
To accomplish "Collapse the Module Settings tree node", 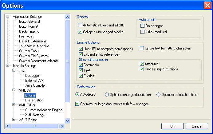I will pyautogui.click(x=8, y=66).
